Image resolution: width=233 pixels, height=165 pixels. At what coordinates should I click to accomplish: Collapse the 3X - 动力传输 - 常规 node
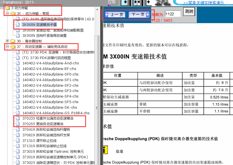[x=7, y=13]
